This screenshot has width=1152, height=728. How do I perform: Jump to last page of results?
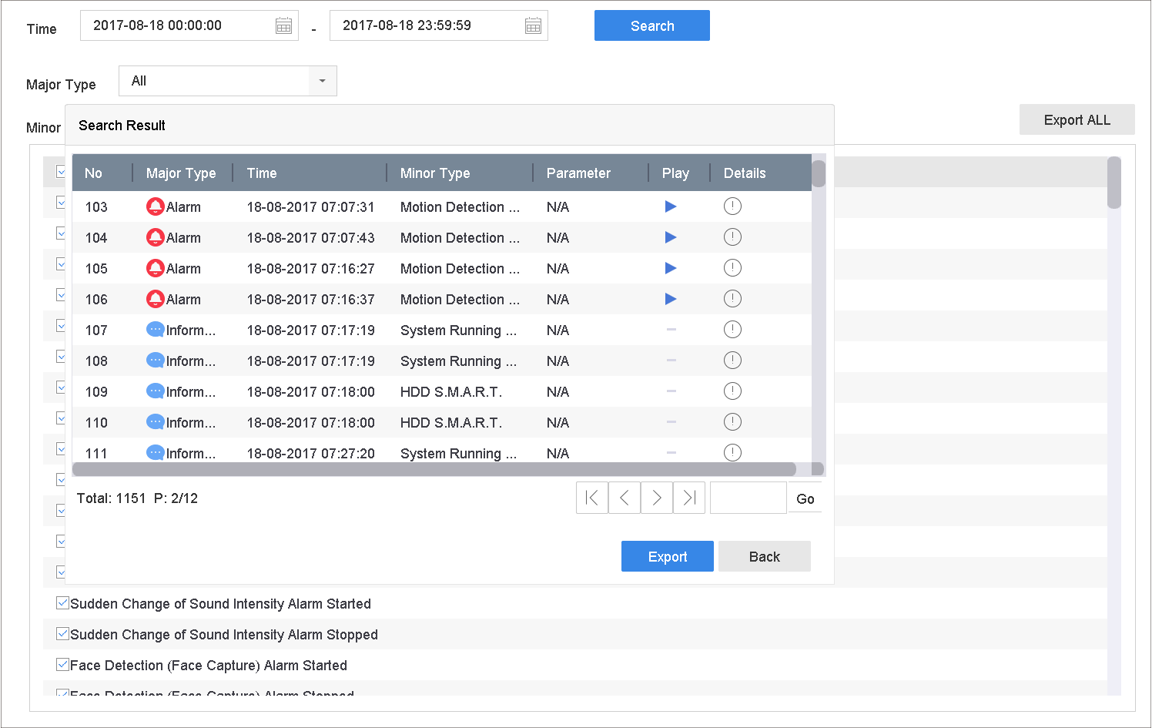pyautogui.click(x=689, y=498)
